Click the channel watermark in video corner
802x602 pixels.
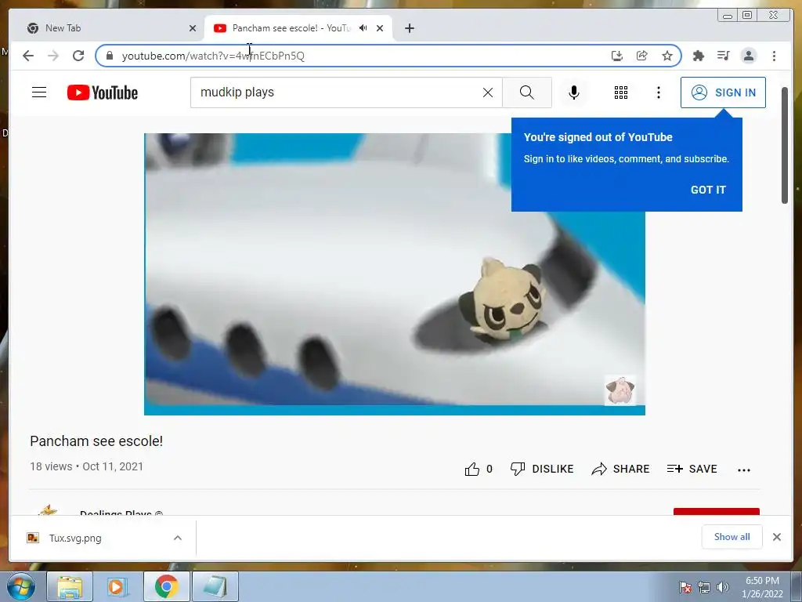620,390
